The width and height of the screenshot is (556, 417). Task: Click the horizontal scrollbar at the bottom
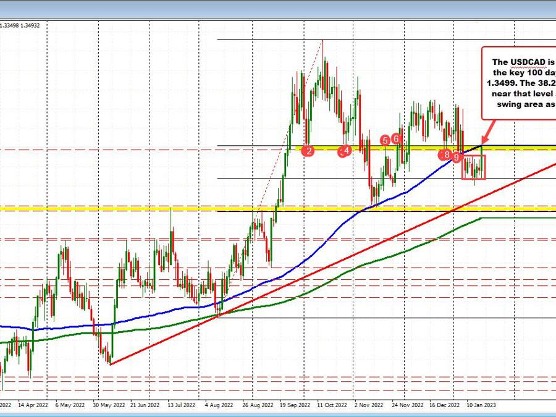pos(278,415)
